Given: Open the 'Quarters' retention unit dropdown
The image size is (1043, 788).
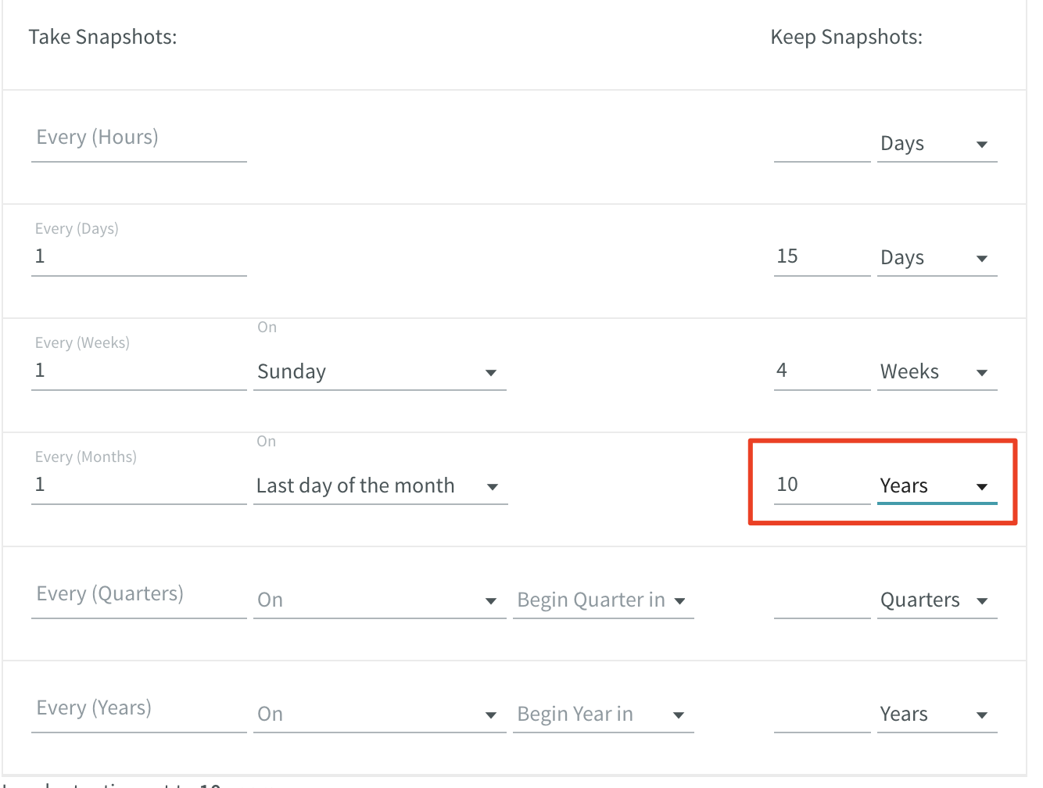Looking at the screenshot, I should (x=936, y=600).
